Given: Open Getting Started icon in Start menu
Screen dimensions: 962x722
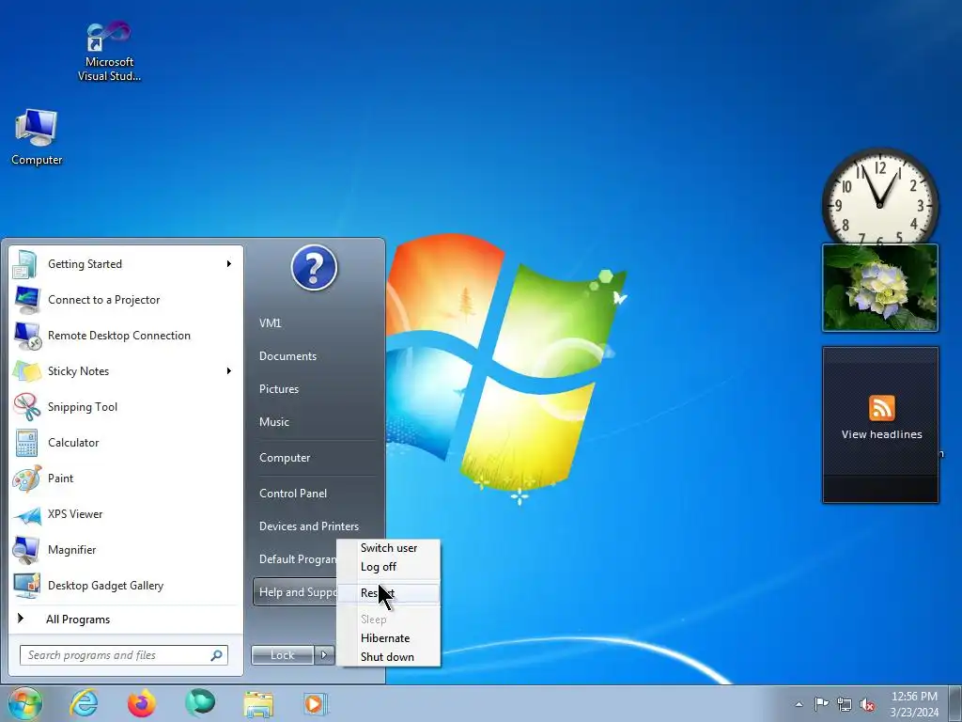Looking at the screenshot, I should click(25, 264).
